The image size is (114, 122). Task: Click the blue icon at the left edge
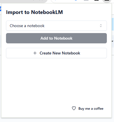click(x=1, y=9)
